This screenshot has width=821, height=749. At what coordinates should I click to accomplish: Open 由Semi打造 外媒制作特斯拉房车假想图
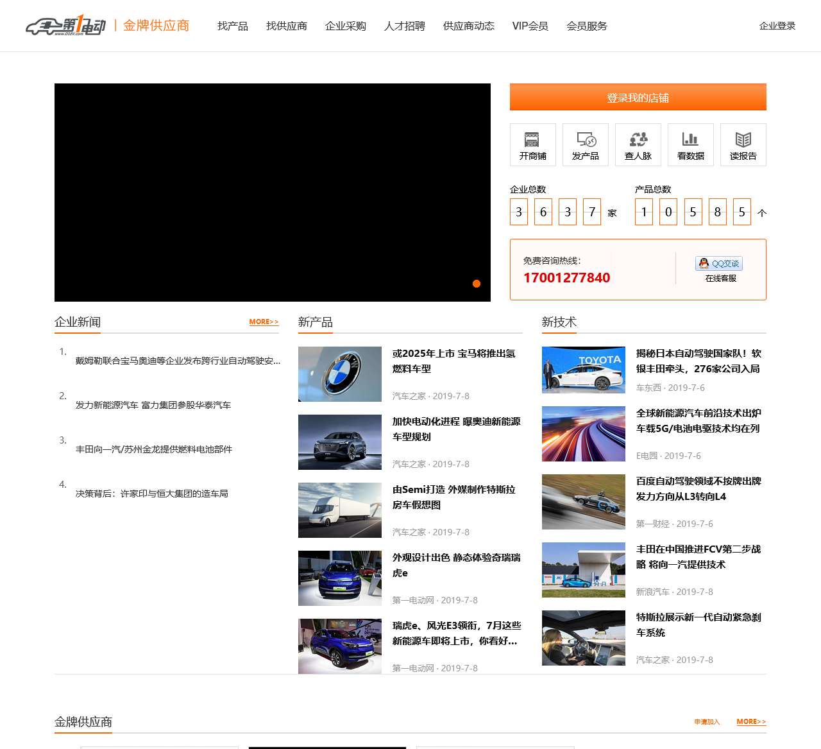tap(454, 497)
